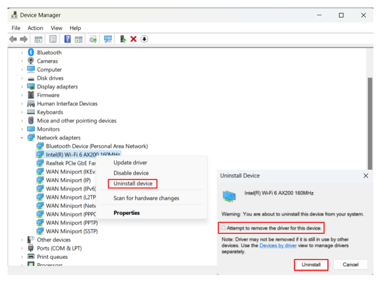Screen dimensions: 381x286
Task: Click Scan for hardware changes monitor icon
Action: (x=108, y=39)
